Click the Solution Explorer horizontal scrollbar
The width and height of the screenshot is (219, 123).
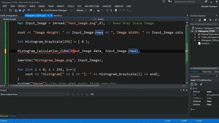(205, 68)
